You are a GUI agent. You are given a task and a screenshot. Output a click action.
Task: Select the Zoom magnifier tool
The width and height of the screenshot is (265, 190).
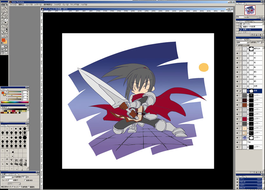point(6,35)
